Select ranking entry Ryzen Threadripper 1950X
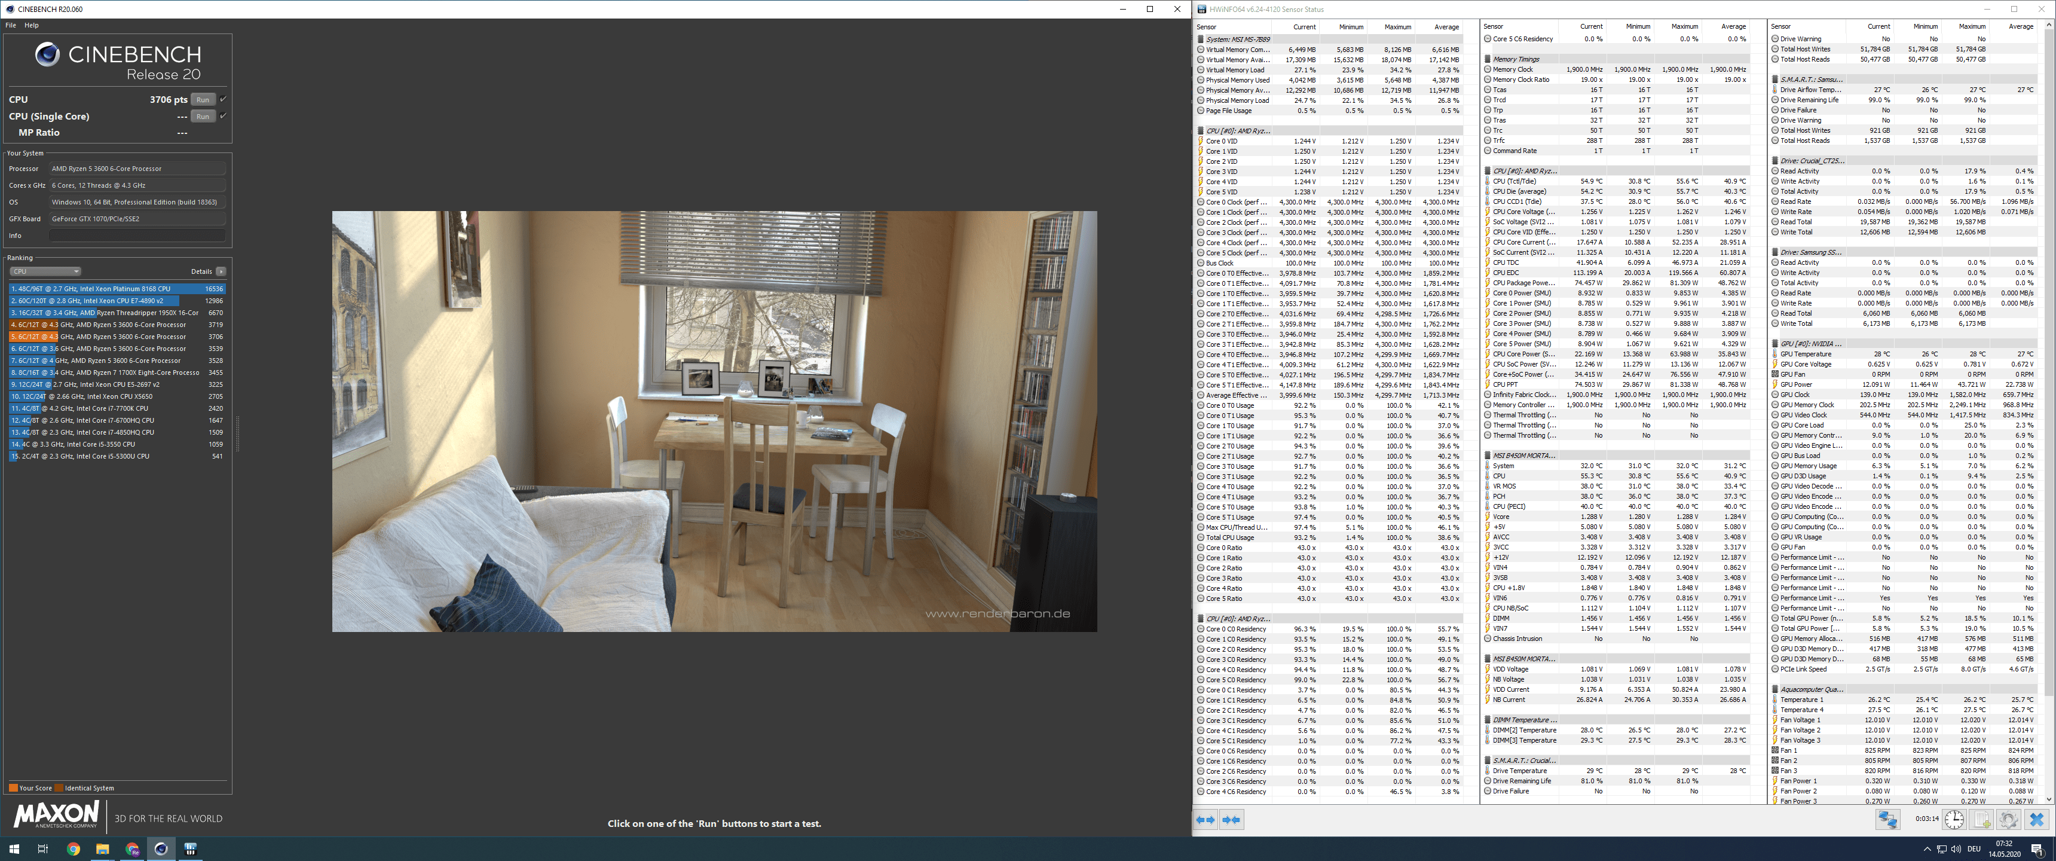 tap(117, 313)
